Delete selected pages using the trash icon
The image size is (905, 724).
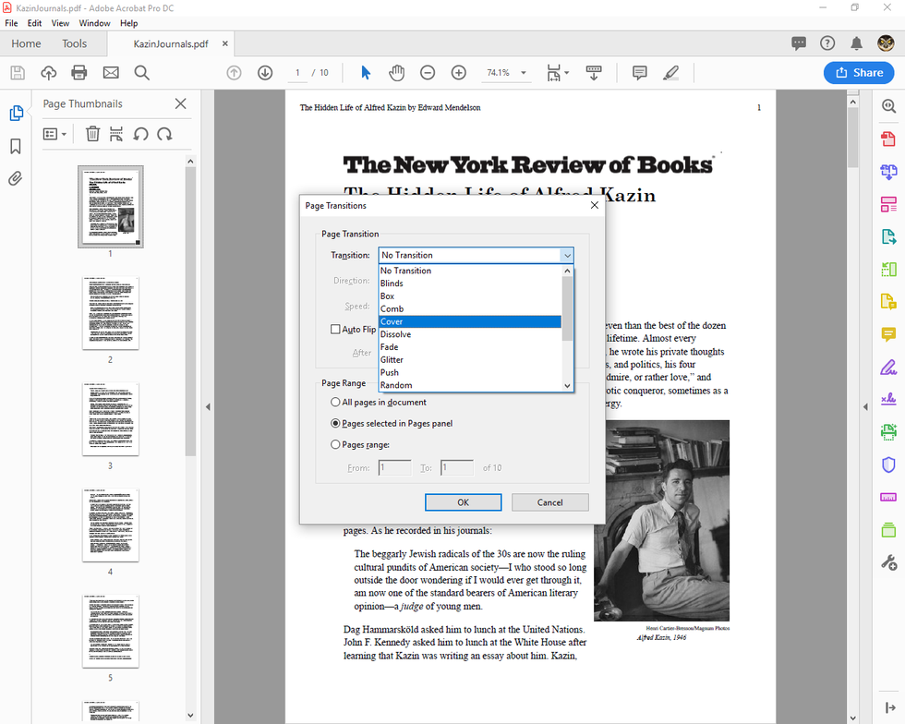[92, 133]
